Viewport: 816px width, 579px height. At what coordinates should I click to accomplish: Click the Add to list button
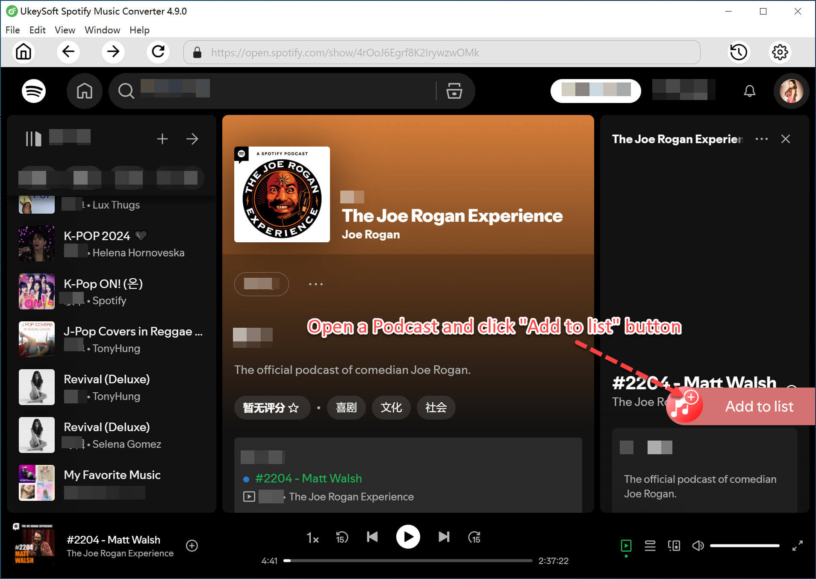[741, 406]
